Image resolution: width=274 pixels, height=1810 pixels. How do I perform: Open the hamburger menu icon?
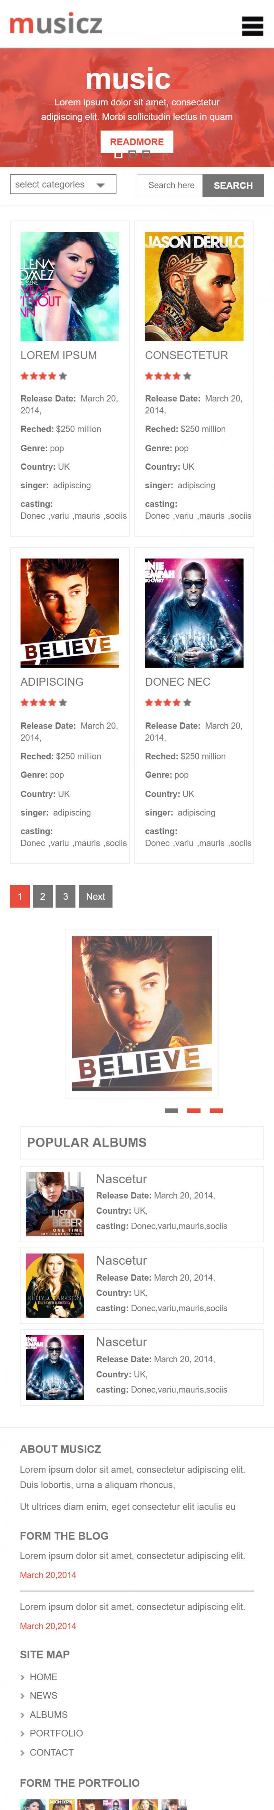[x=252, y=25]
